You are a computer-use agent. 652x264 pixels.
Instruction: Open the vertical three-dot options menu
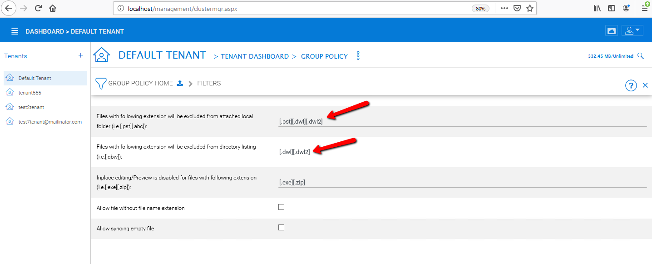[x=358, y=56]
